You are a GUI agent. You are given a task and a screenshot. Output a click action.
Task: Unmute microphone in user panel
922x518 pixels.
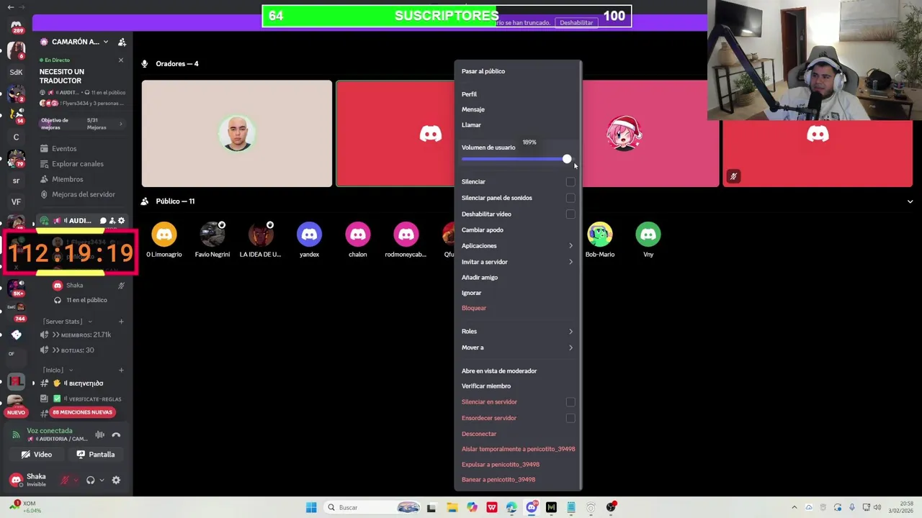click(x=65, y=480)
